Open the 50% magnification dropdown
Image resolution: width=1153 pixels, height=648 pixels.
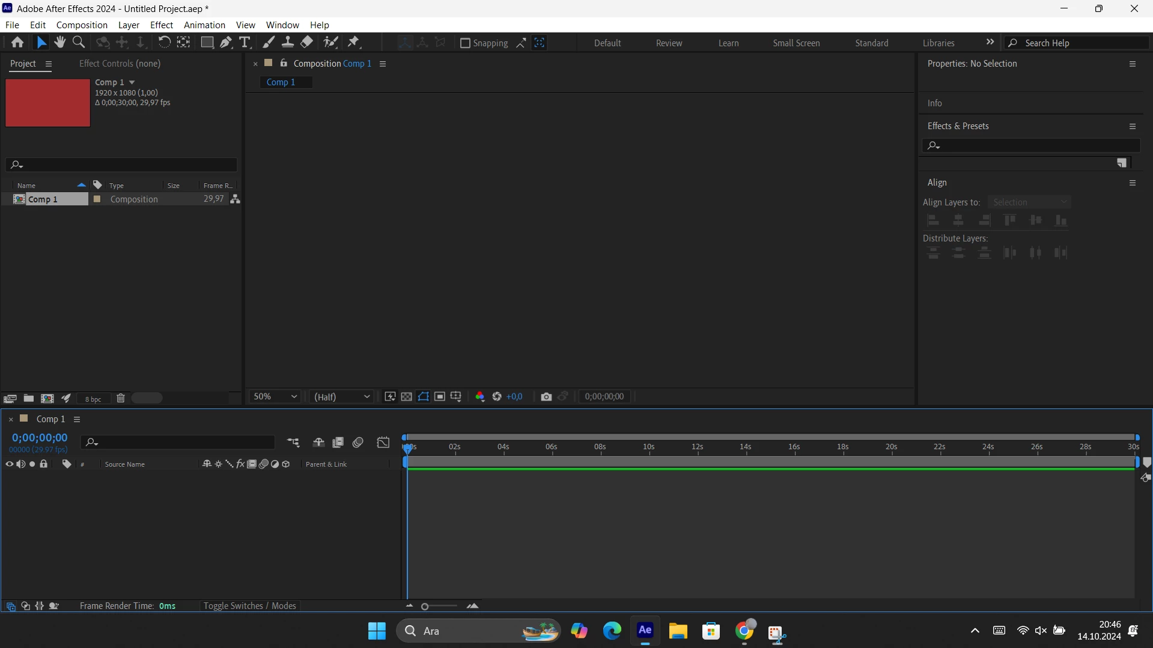click(275, 396)
